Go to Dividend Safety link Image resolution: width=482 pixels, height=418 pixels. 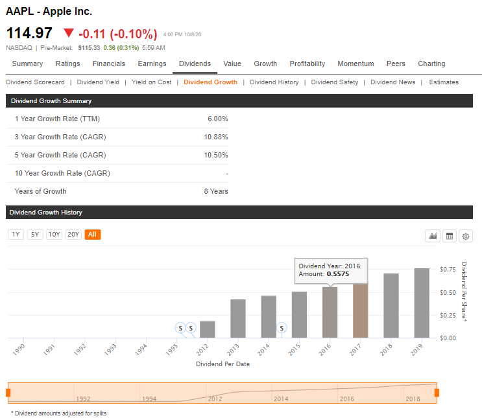point(335,82)
